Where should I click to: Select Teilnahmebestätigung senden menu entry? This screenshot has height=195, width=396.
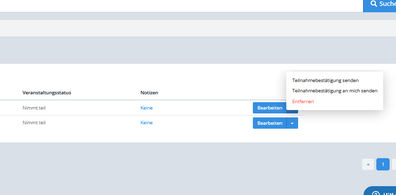coord(325,81)
